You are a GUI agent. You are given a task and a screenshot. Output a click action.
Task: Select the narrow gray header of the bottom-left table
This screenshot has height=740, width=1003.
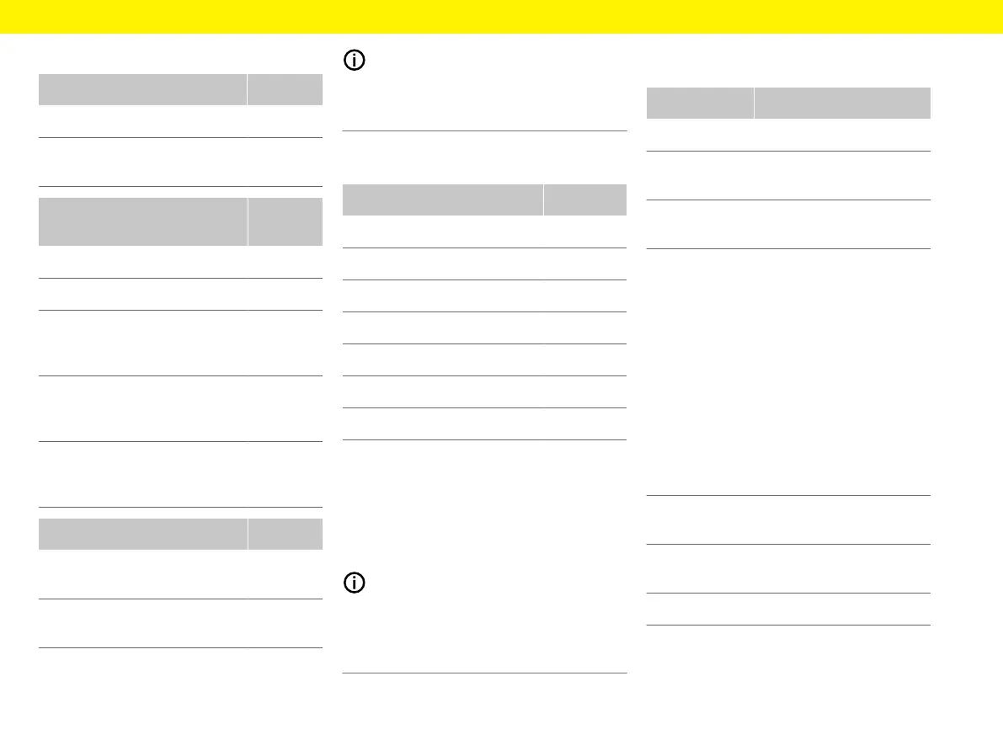[x=285, y=535]
